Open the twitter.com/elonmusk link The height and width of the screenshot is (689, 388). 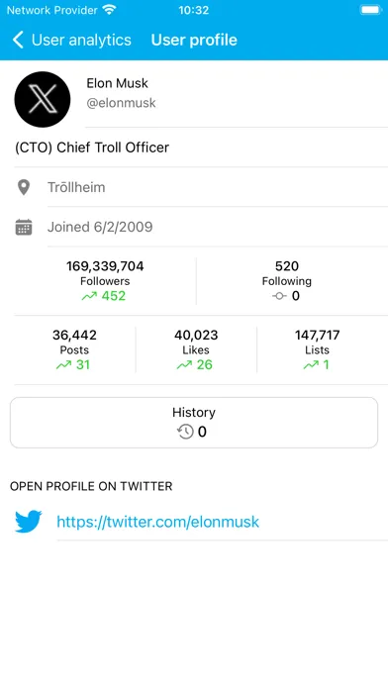(x=158, y=522)
